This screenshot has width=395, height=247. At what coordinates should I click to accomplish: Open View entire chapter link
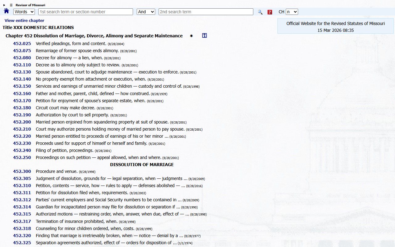24,20
